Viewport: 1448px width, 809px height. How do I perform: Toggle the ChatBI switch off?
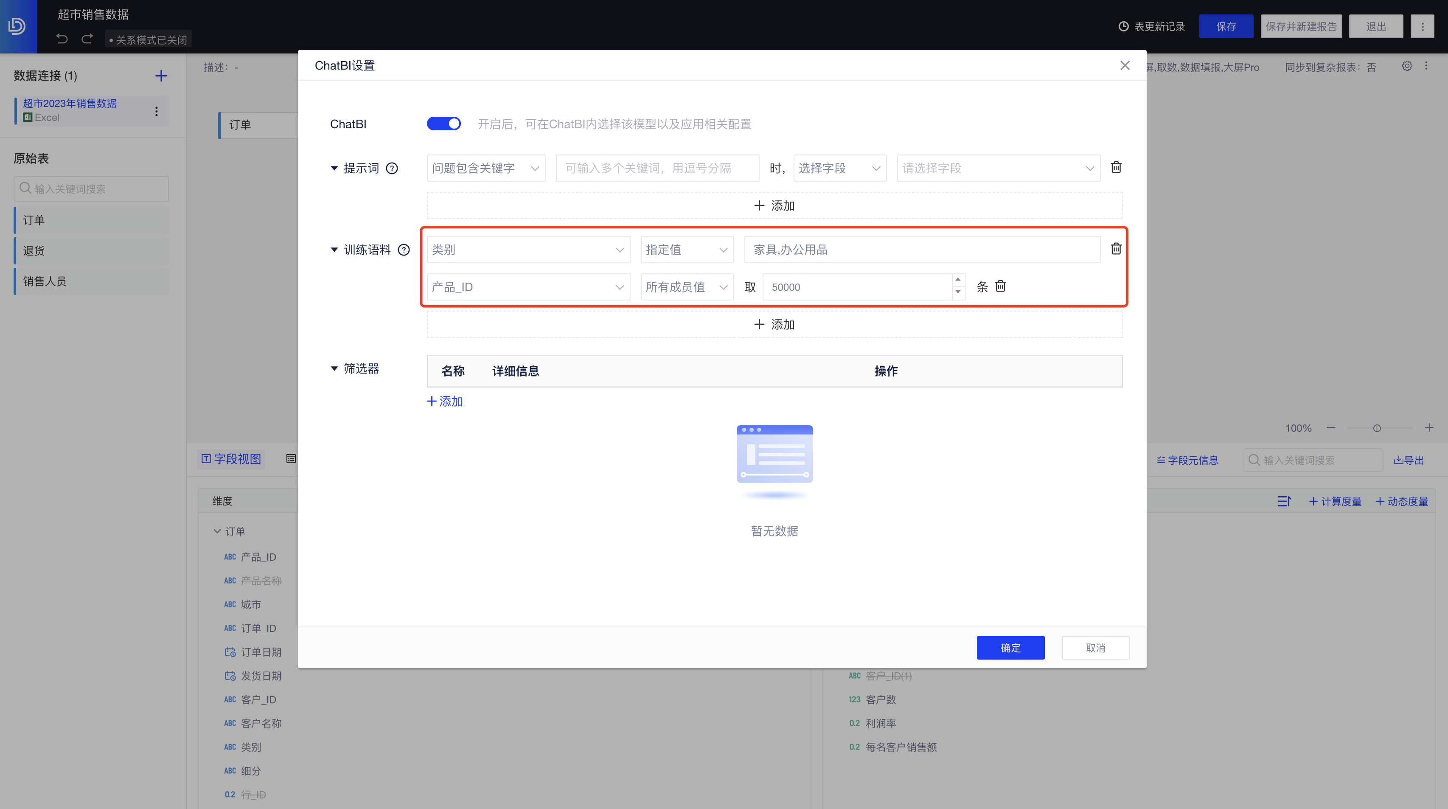coord(443,124)
